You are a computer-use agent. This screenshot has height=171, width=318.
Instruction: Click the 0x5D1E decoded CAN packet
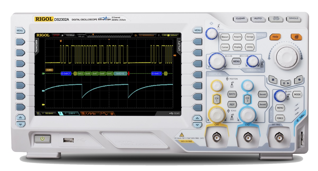[x=120, y=73]
